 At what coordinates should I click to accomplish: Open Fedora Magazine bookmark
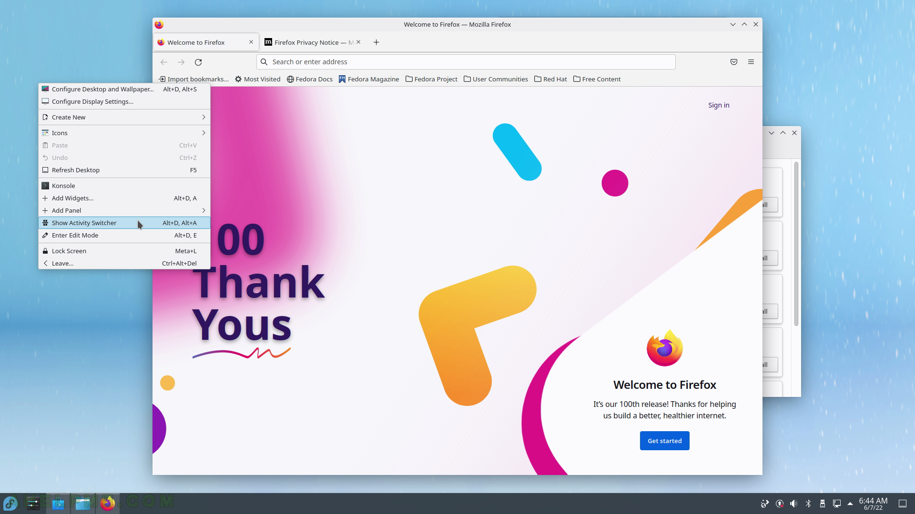(x=369, y=79)
